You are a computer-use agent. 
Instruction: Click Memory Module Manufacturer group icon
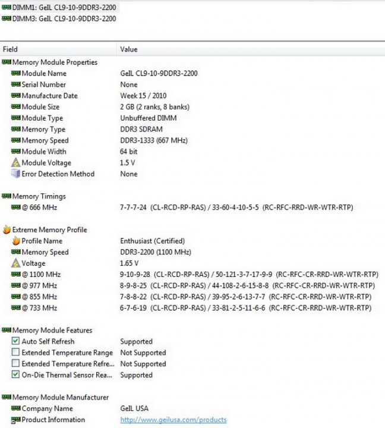(7, 397)
